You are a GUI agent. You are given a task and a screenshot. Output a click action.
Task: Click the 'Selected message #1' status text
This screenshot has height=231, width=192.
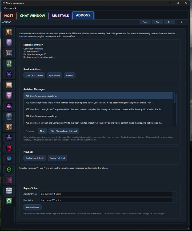64,168
